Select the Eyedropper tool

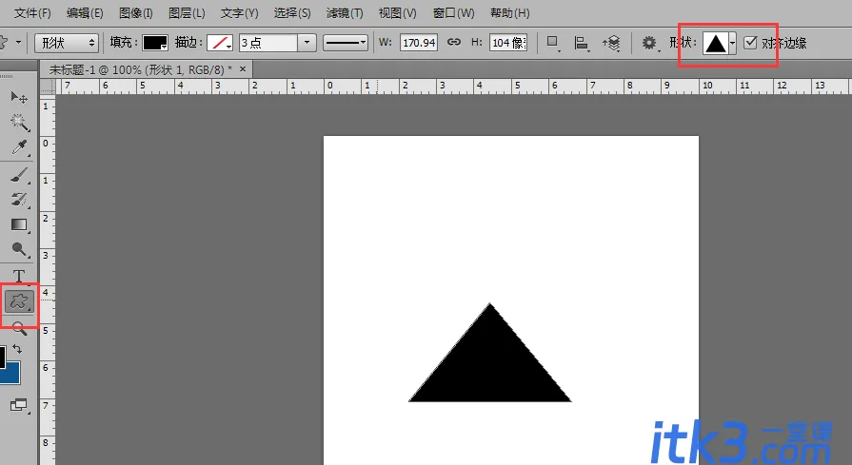[x=19, y=147]
